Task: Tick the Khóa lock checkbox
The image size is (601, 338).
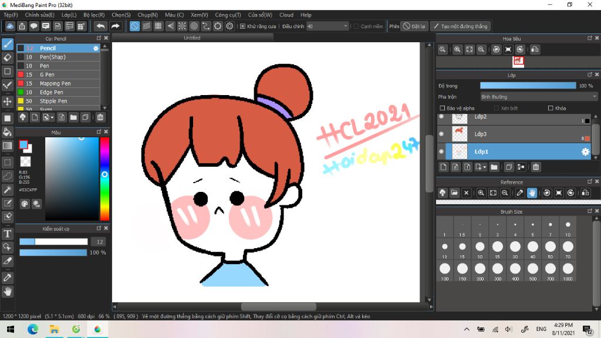Action: pyautogui.click(x=551, y=109)
